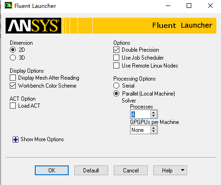The height and width of the screenshot is (185, 221).
Task: Decrease Processes count with down arrow
Action: [154, 116]
